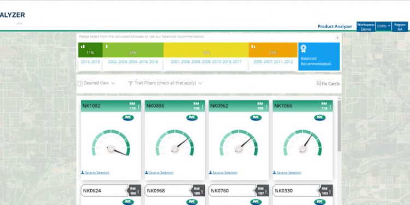Click the RM 109 label on card NK0962
Screen dimensions: 410x205
(x=260, y=106)
